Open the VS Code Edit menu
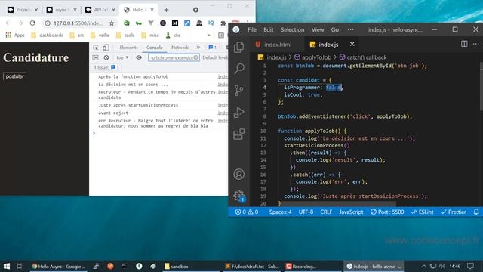 point(269,30)
